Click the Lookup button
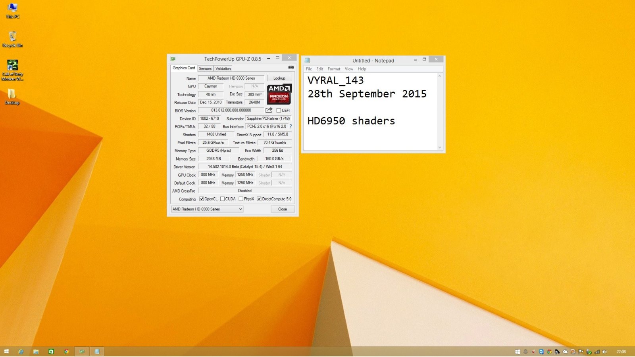 click(x=279, y=78)
